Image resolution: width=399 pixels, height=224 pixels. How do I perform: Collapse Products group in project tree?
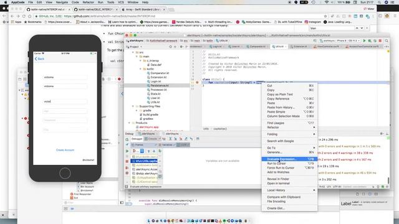(x=129, y=123)
